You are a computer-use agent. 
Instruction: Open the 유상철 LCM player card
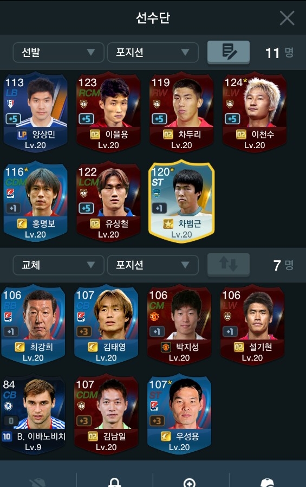pos(108,202)
